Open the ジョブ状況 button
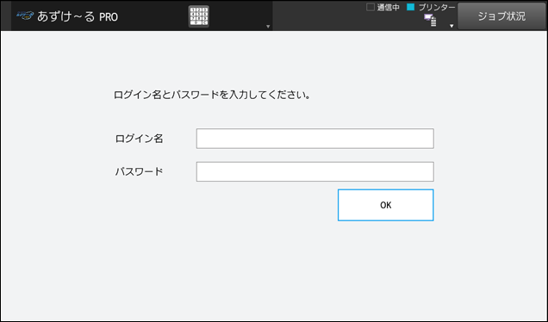This screenshot has height=322, width=548. [501, 16]
